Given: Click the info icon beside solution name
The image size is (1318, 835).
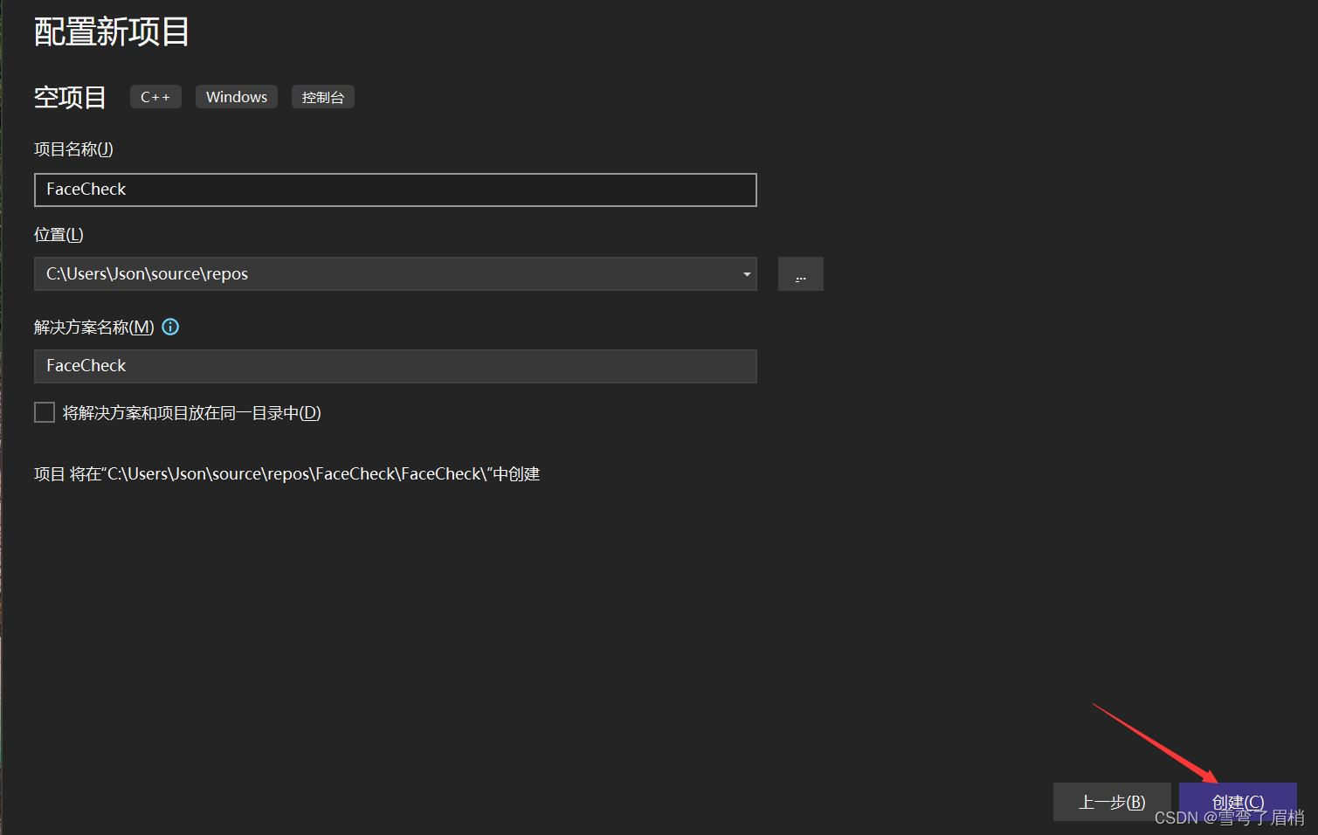Looking at the screenshot, I should (x=171, y=327).
